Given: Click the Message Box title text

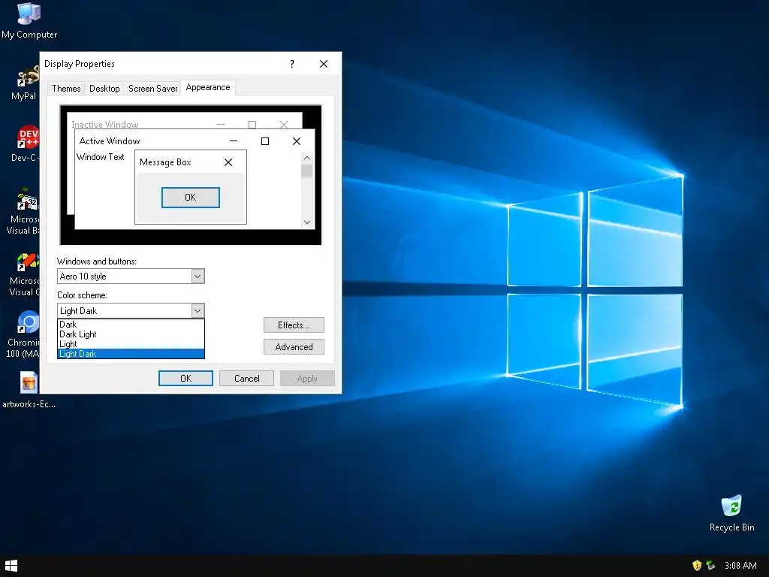Looking at the screenshot, I should pos(165,162).
